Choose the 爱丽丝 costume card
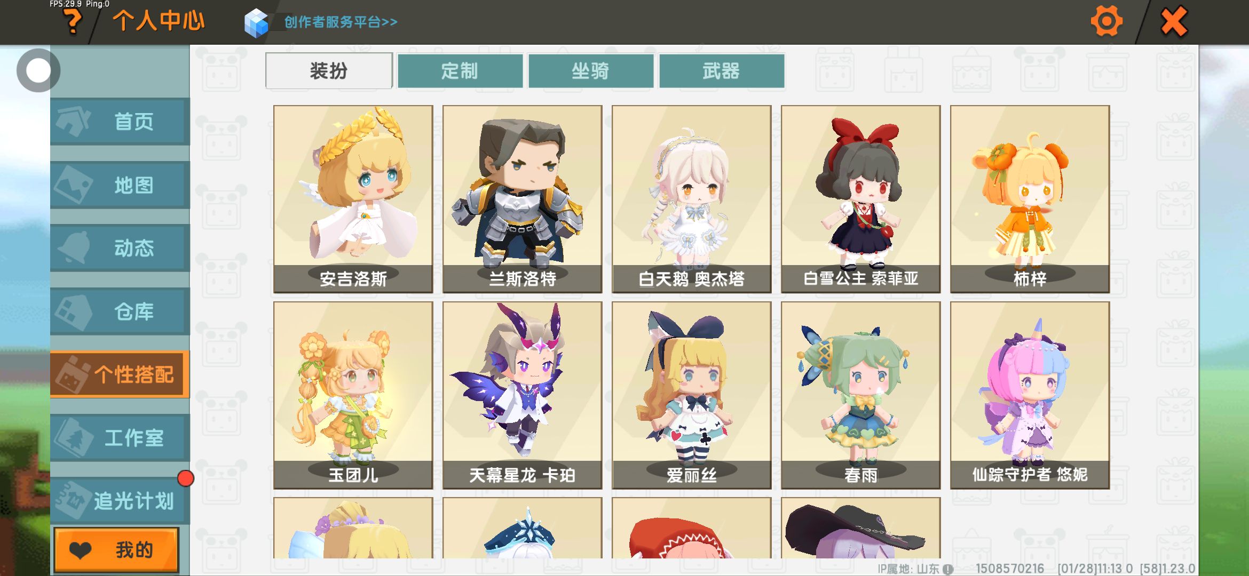This screenshot has width=1249, height=576. [692, 395]
